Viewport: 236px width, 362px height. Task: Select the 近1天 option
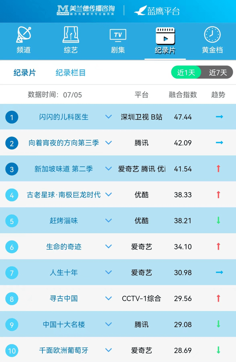187,73
